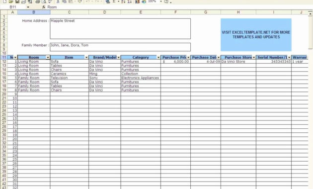Click the Sony brand cell
This screenshot has height=189, width=313.
(105, 78)
